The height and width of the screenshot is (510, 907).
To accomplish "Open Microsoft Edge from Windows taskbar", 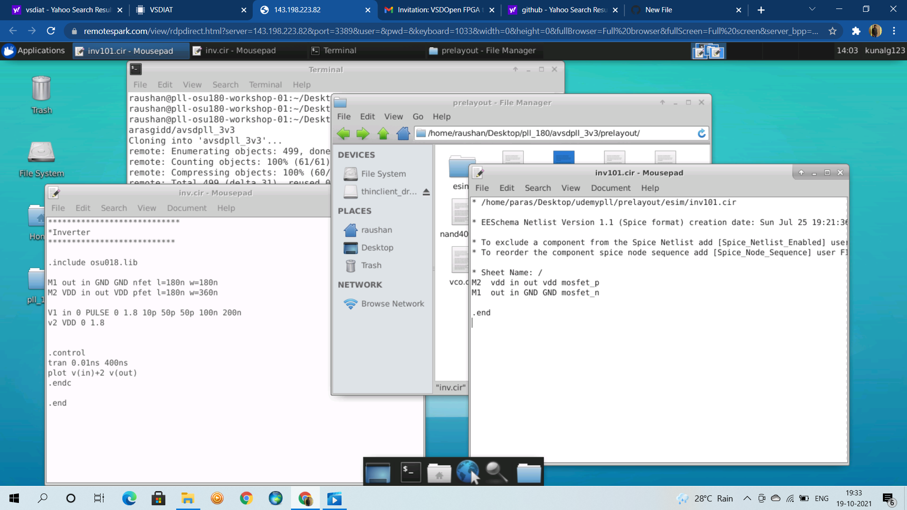I will coord(129,498).
